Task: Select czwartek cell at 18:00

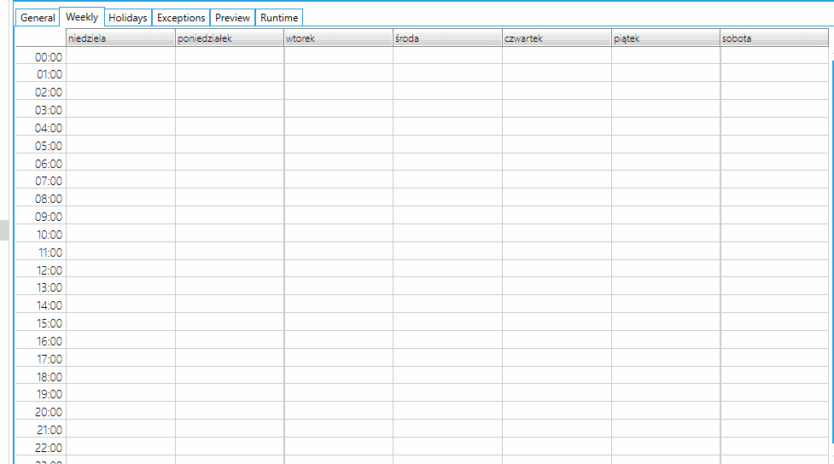Action: click(557, 374)
